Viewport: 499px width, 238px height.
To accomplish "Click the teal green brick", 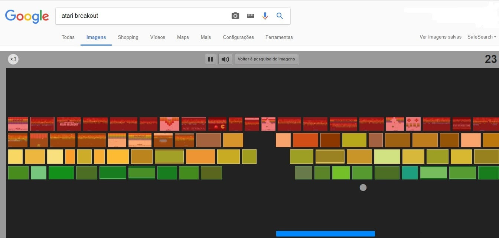I will 410,173.
